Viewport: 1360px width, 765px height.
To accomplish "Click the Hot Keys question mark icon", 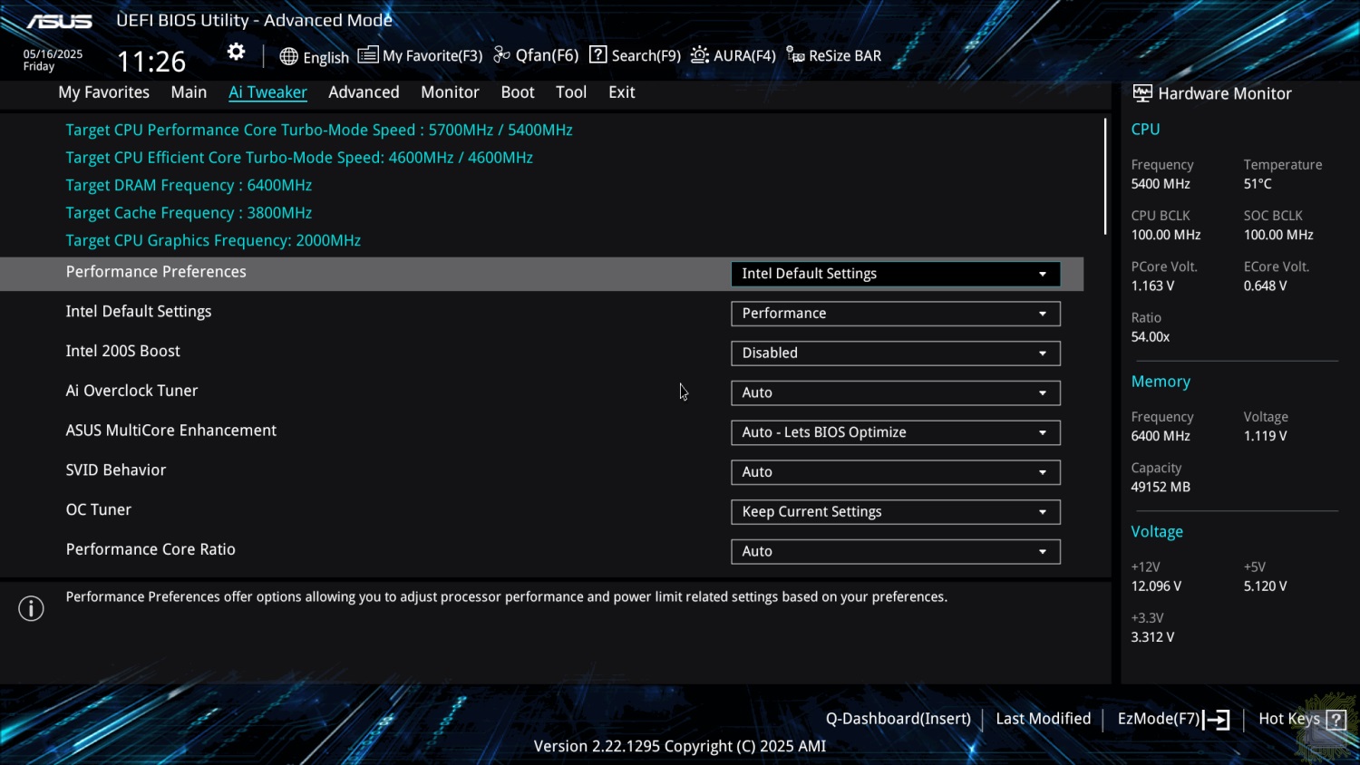I will [x=1336, y=720].
